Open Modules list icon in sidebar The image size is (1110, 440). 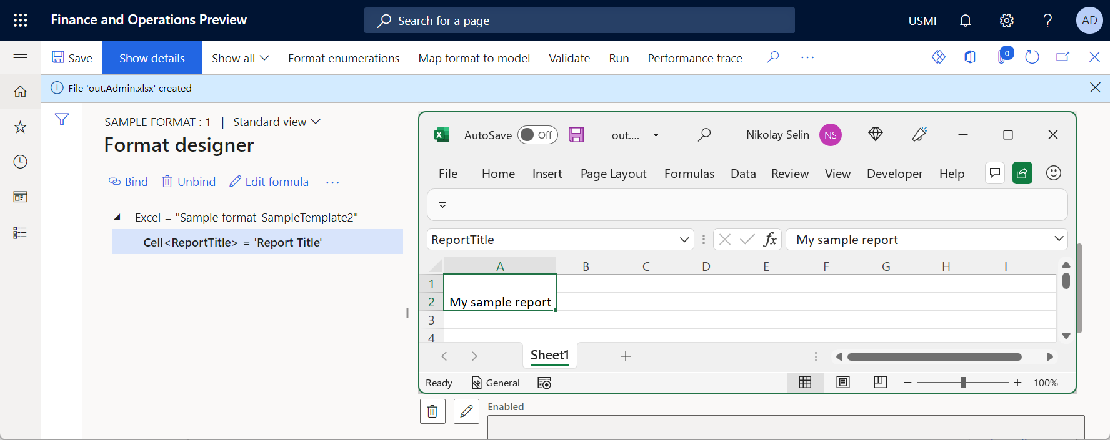coord(20,233)
